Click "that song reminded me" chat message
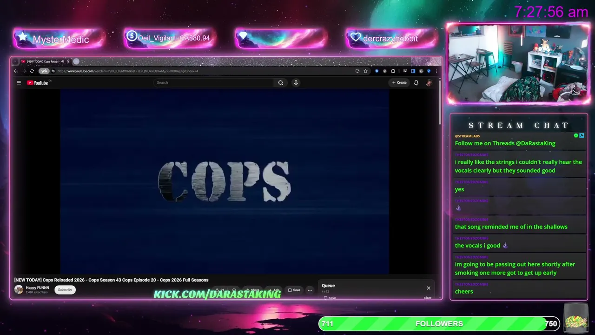595x335 pixels. pos(511,227)
